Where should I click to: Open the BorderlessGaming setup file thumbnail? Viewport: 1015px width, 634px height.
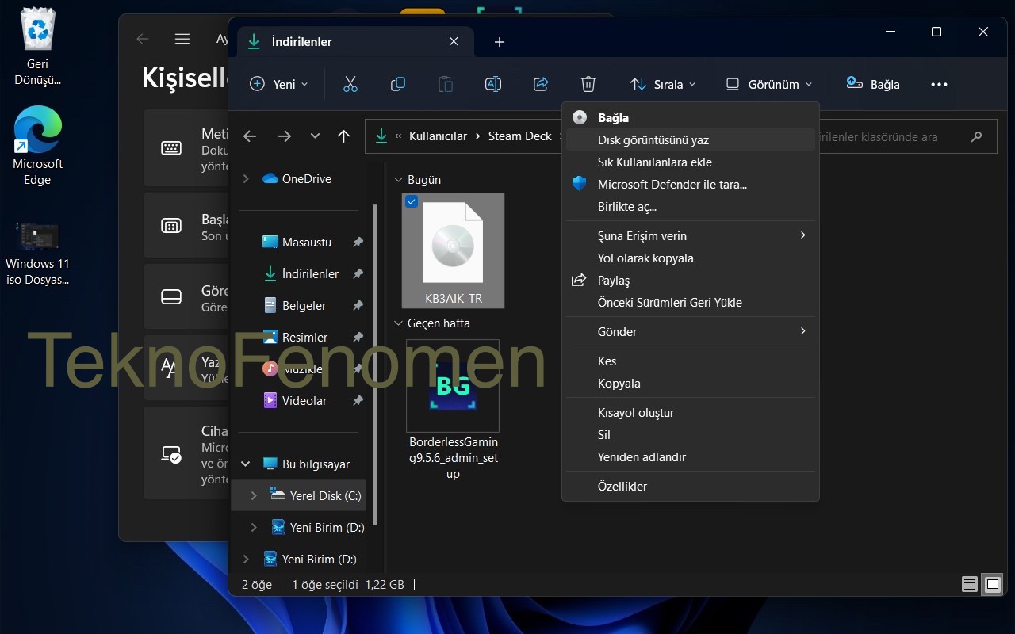tap(453, 386)
